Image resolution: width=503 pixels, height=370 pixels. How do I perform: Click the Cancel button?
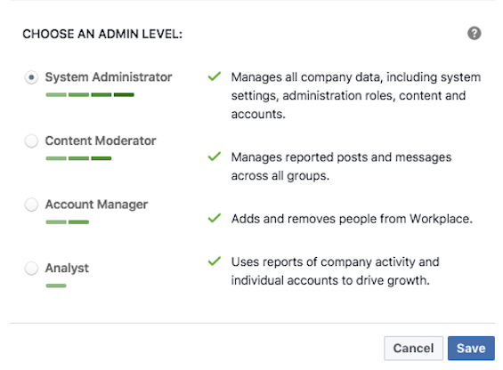point(413,348)
